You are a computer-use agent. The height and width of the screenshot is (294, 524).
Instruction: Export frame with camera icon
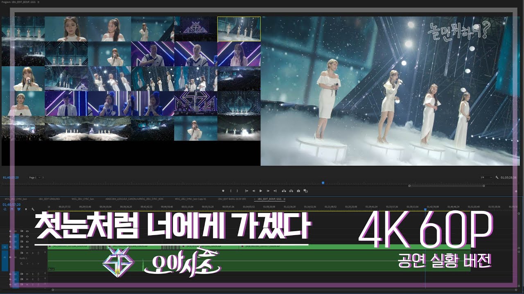(298, 191)
